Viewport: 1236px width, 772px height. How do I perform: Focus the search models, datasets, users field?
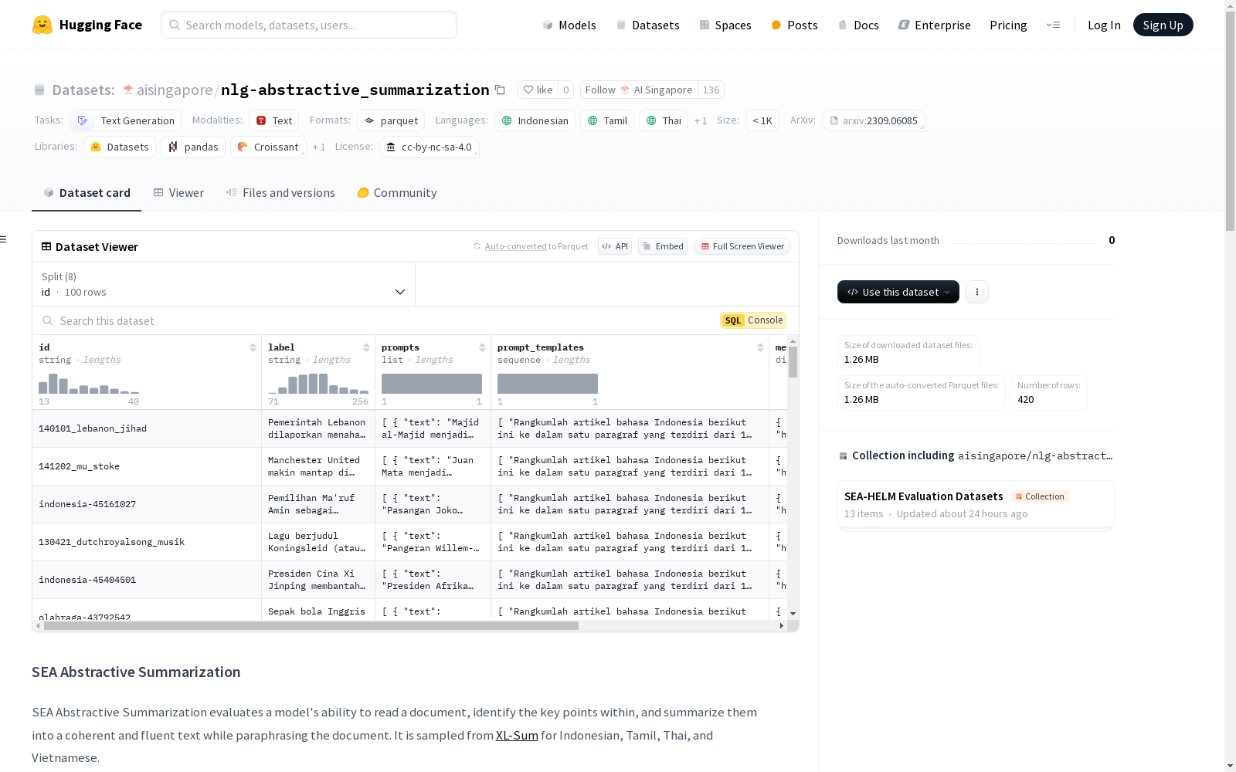309,25
